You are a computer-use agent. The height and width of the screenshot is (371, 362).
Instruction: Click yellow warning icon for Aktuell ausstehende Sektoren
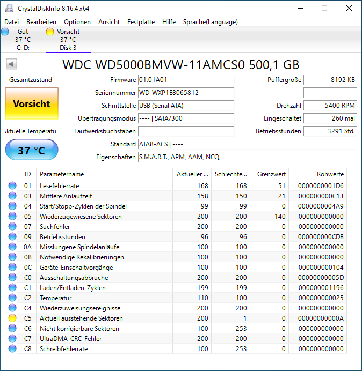pos(12,318)
